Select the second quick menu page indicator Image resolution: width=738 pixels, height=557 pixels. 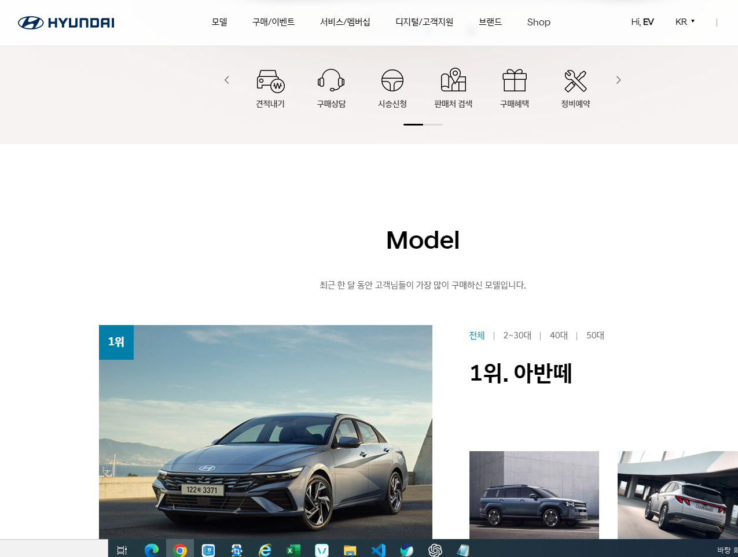433,124
